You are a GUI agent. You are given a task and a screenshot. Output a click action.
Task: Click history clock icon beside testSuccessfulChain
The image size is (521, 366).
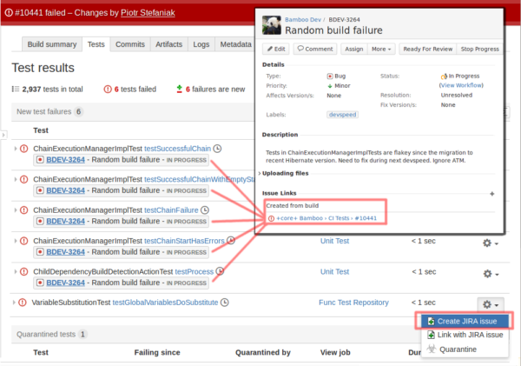point(218,149)
